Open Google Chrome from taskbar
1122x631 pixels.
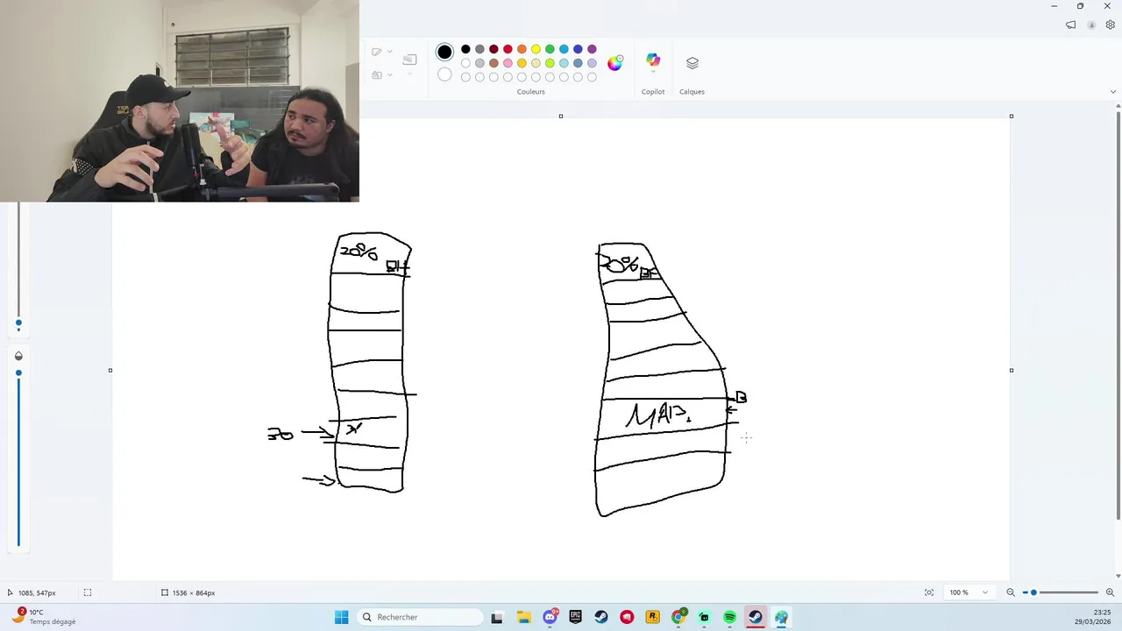(678, 617)
